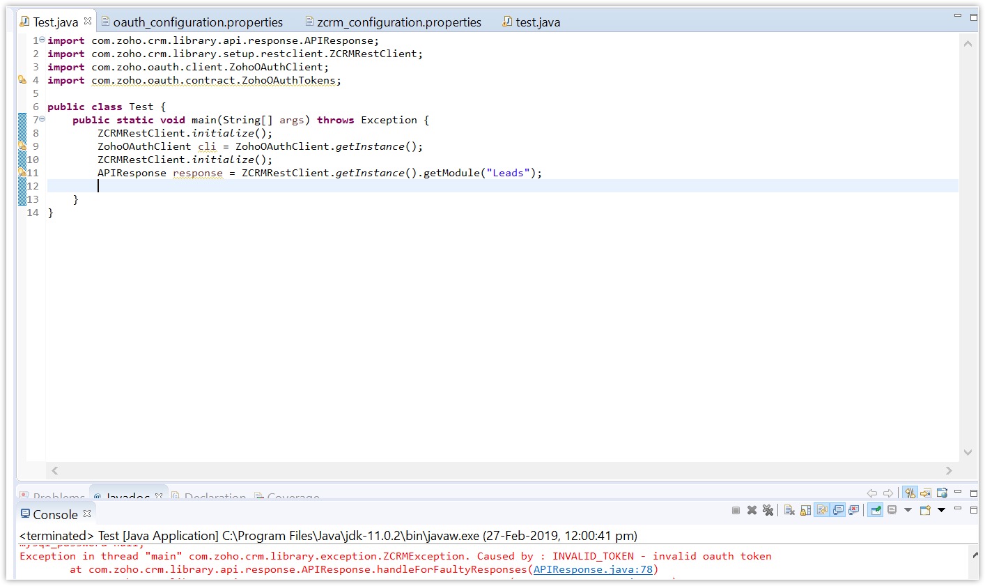Open the Open Console dropdown arrow
The height and width of the screenshot is (586, 985).
tap(941, 511)
